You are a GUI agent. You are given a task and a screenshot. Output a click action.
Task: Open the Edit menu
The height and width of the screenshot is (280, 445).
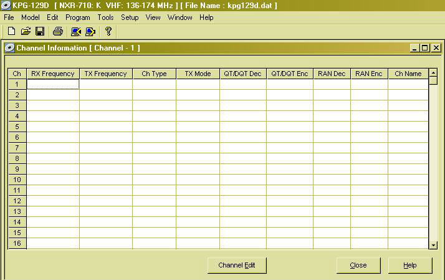(x=52, y=17)
